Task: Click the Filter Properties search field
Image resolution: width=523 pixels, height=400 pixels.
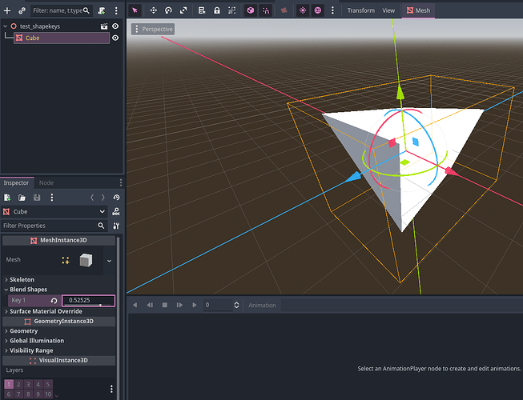Action: [54, 226]
